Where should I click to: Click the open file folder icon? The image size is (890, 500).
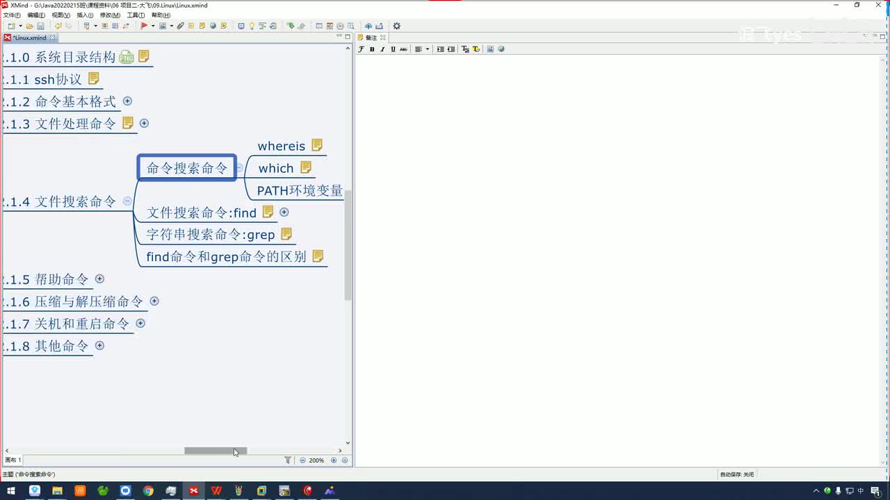[x=30, y=26]
